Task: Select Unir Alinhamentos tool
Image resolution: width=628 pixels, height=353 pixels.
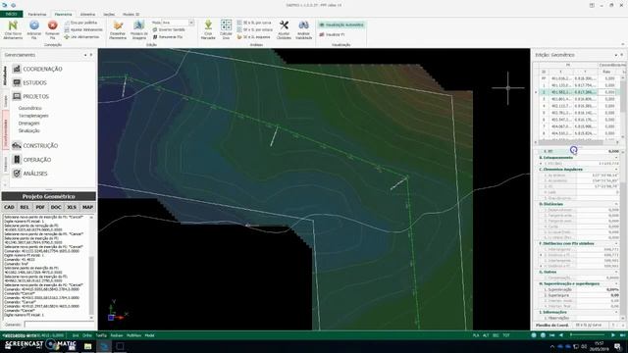Action: [81, 37]
